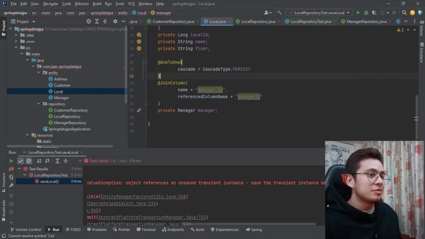The height and width of the screenshot is (239, 425).
Task: Collapse the resources folder
Action: pos(27,135)
